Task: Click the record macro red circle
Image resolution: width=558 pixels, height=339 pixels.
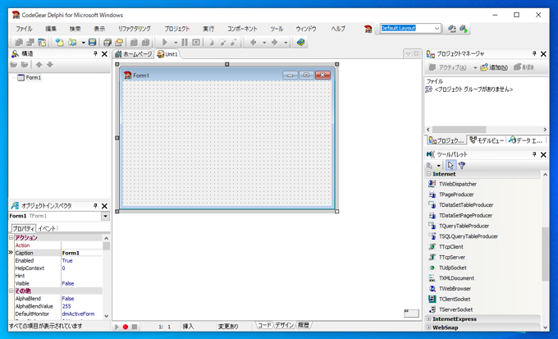Action: (x=126, y=327)
